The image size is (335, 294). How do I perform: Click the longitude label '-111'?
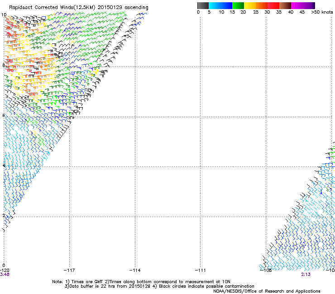click(200, 270)
